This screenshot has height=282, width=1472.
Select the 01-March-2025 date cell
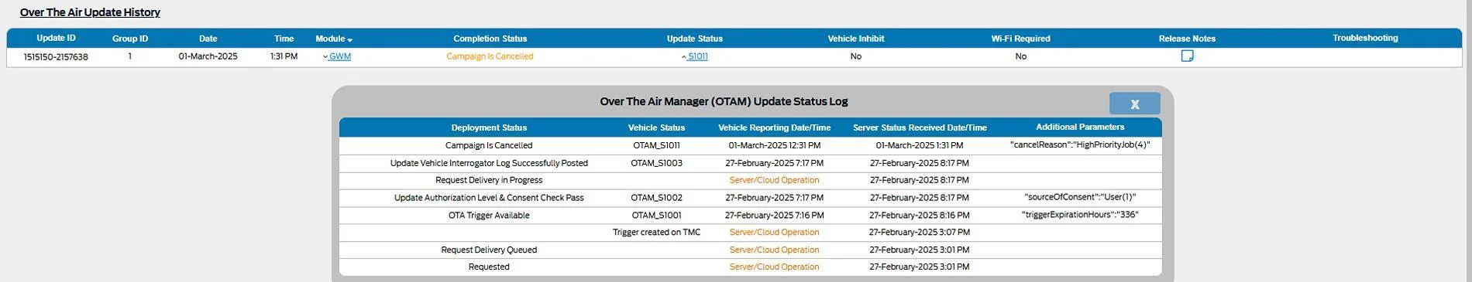tap(208, 56)
